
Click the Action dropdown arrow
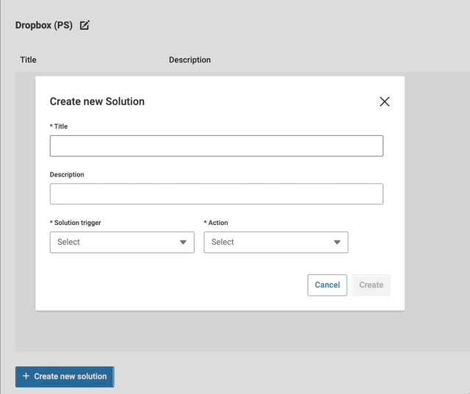click(337, 242)
